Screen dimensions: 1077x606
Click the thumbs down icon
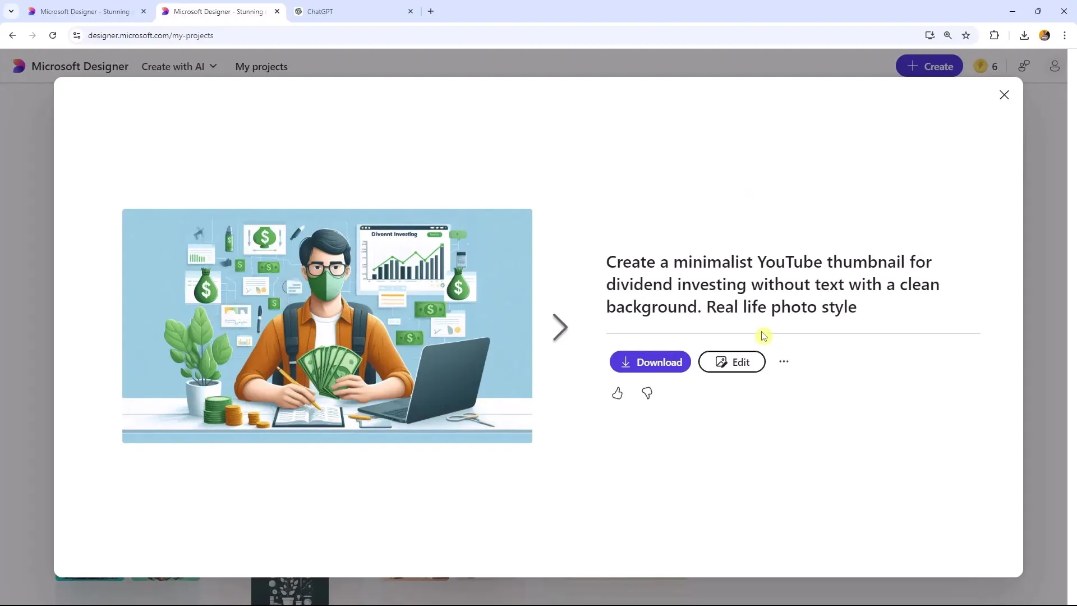(647, 393)
